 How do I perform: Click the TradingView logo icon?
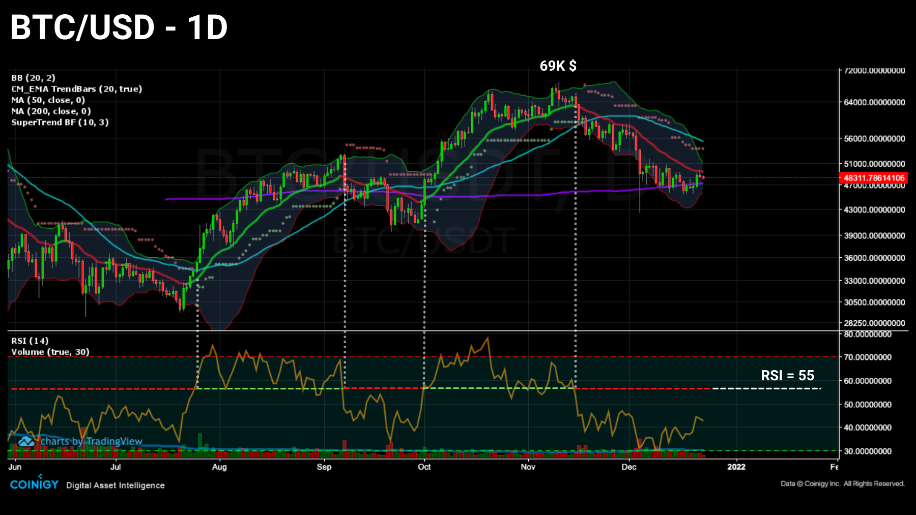pos(25,441)
